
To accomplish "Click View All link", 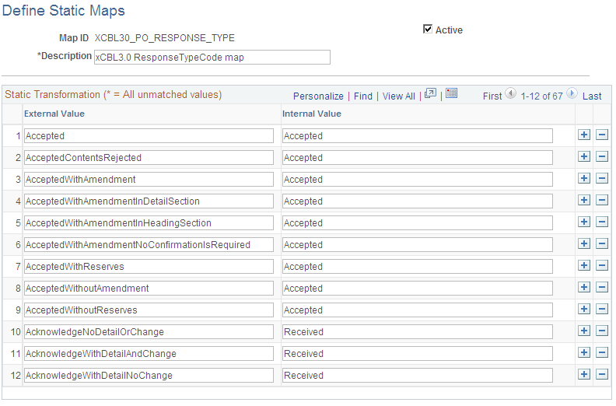I will (399, 96).
